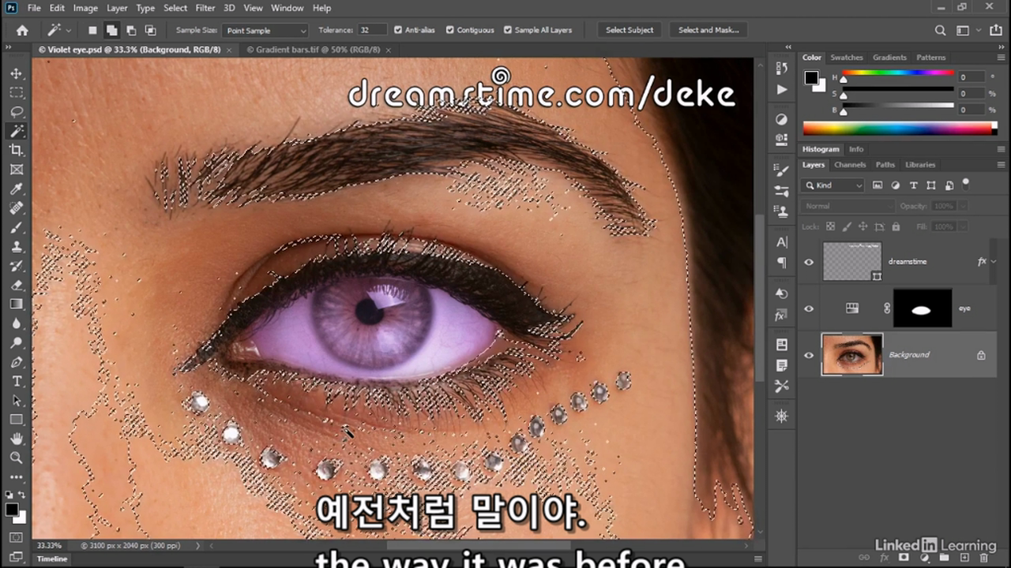Switch to the Channels tab
Viewport: 1011px width, 568px height.
pyautogui.click(x=850, y=165)
